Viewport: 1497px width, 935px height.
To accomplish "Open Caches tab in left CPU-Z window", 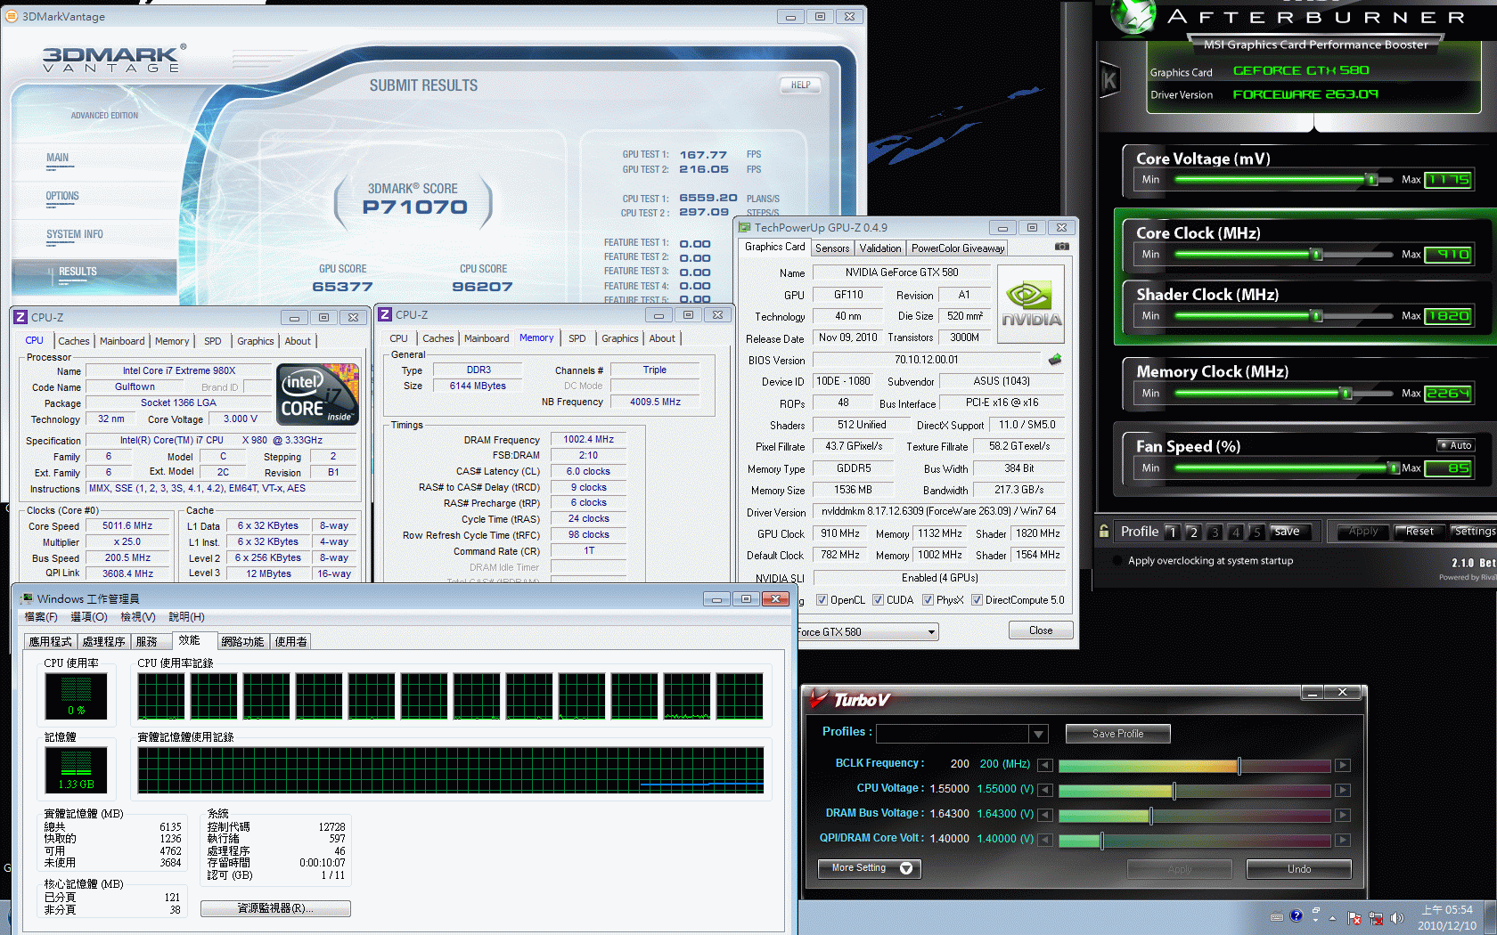I will click(x=74, y=341).
